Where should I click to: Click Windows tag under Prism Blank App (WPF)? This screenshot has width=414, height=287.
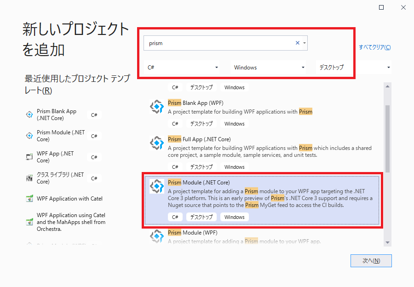pyautogui.click(x=235, y=124)
